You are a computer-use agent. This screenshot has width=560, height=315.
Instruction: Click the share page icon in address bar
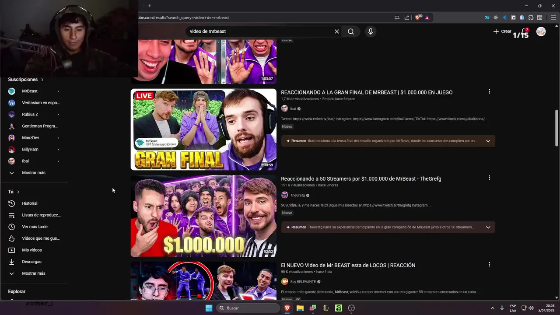click(407, 17)
